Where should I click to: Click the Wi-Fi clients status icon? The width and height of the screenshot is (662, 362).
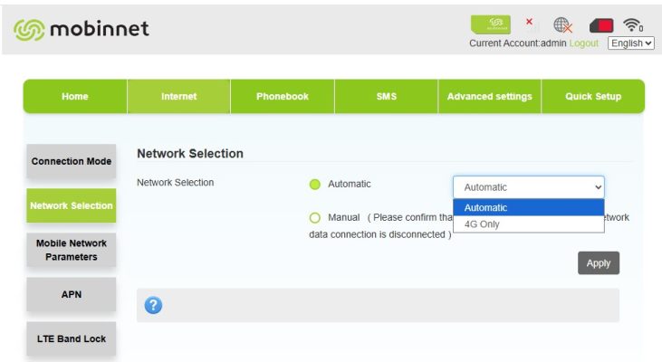633,25
